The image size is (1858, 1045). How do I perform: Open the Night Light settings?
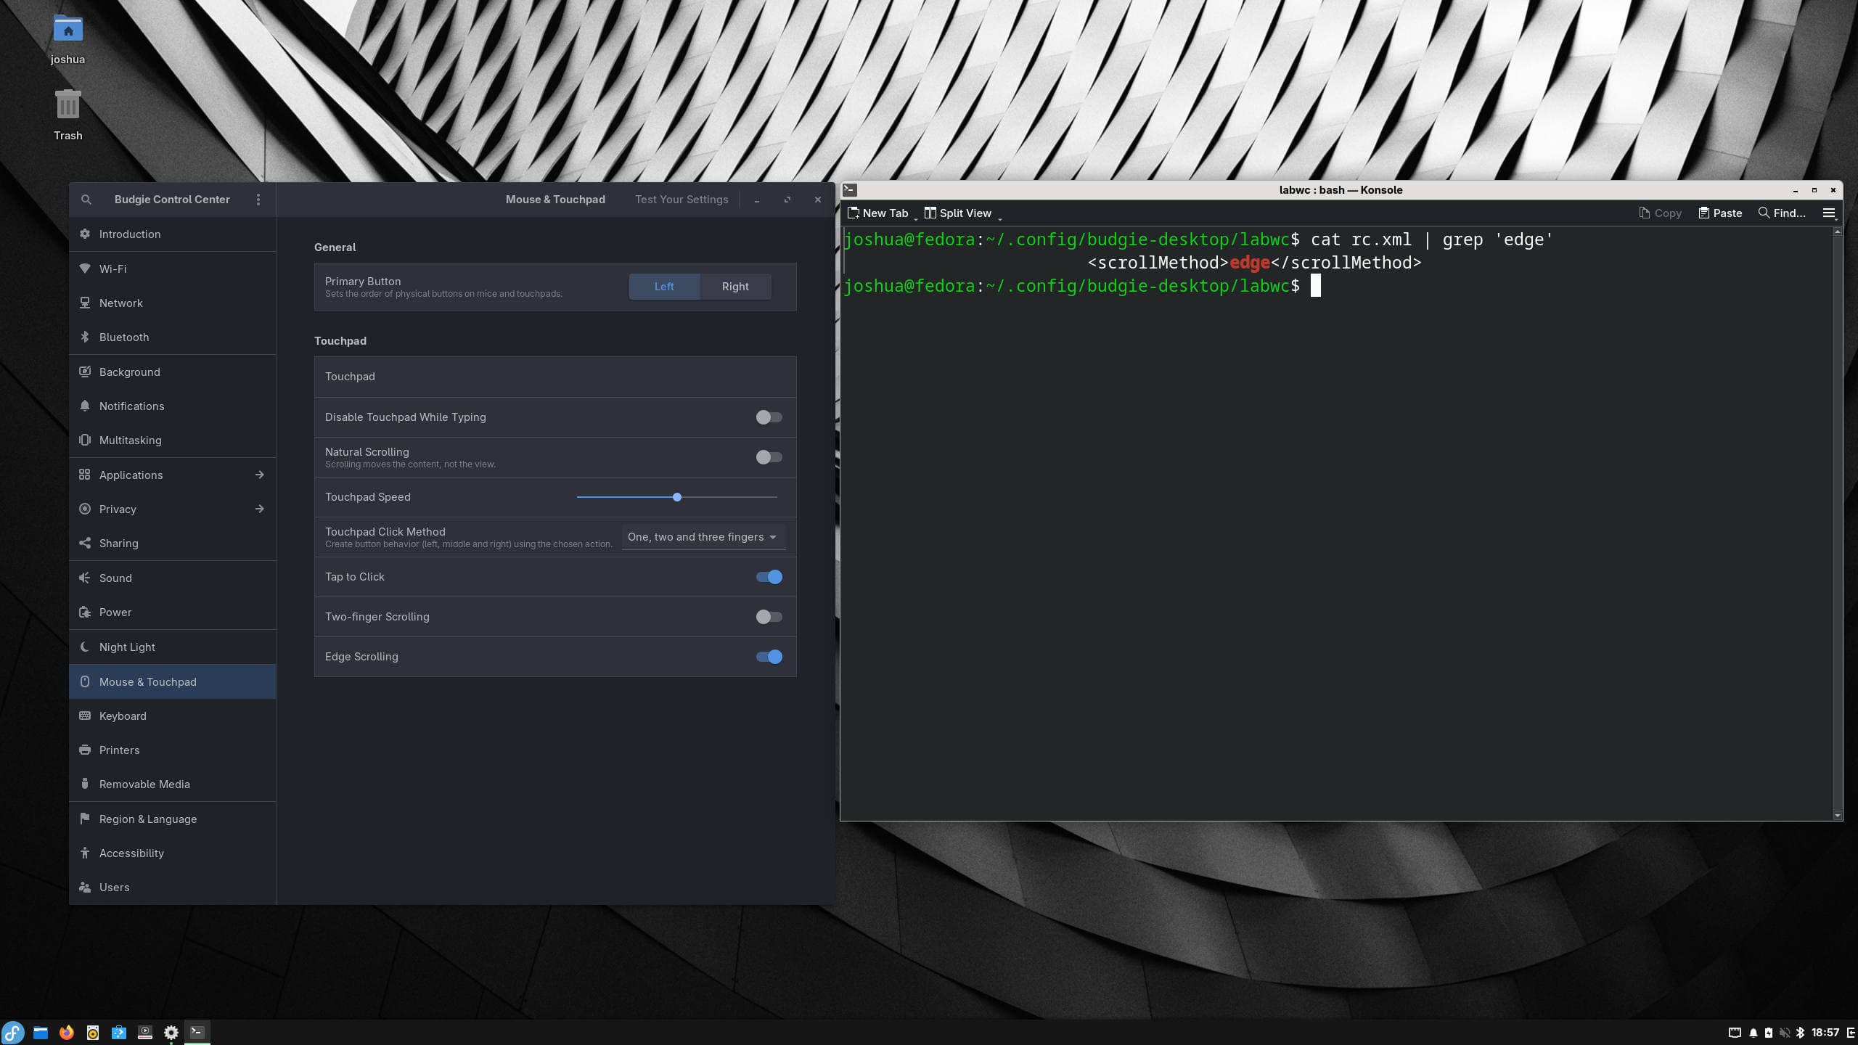pos(127,647)
